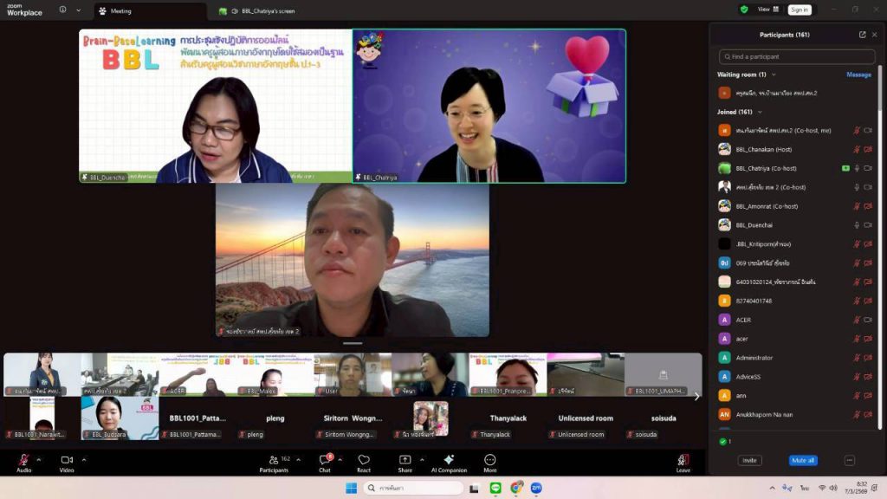Select the Meeting tab

pos(121,11)
